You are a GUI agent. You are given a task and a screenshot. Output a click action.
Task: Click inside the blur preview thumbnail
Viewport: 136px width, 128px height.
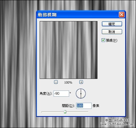(69, 50)
